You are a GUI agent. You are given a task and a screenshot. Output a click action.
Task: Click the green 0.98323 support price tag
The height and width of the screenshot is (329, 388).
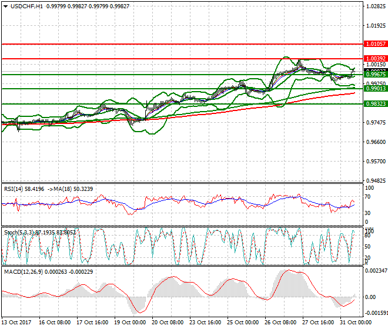click(x=375, y=103)
